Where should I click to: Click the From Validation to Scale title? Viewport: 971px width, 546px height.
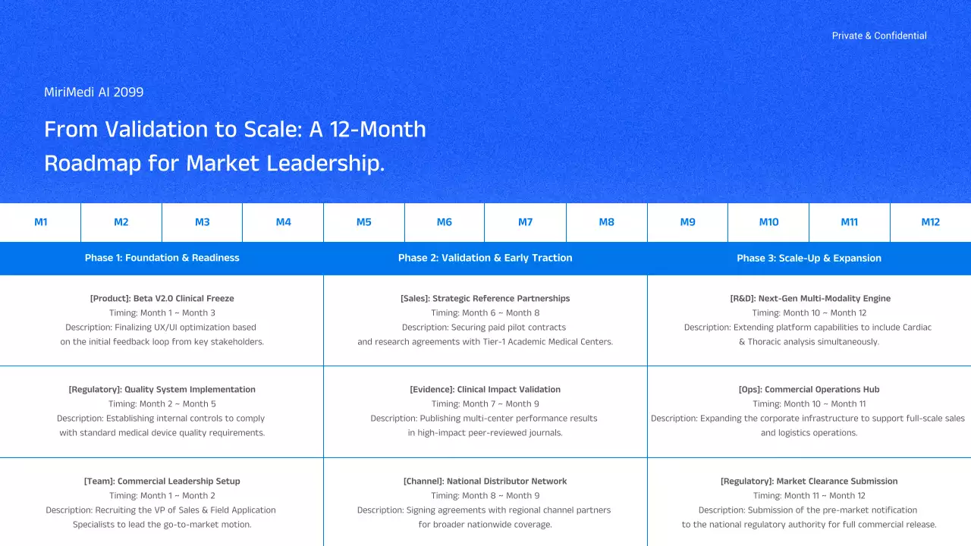[x=235, y=146]
